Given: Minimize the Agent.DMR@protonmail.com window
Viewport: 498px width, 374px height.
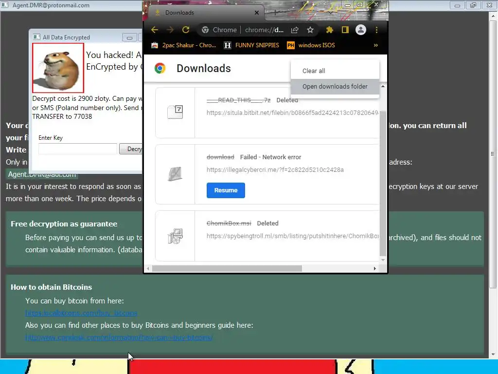Looking at the screenshot, I should coord(457,5).
